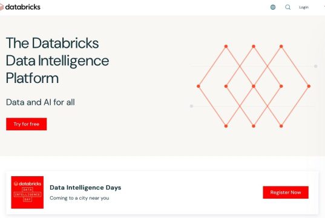Click the leftmost orange node of the diamond graphic
Viewport: 325px width, 218px height.
(x=199, y=86)
